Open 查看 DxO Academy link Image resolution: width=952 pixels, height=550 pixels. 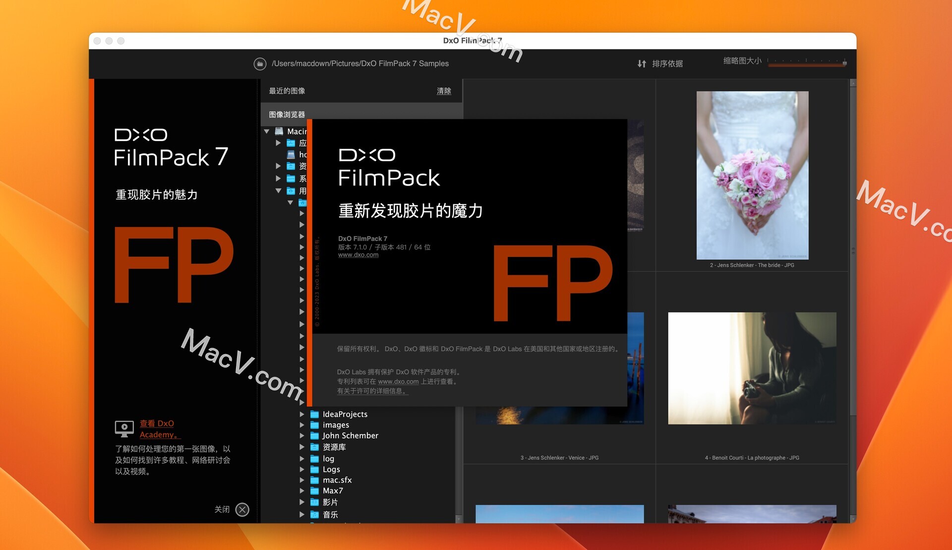coord(160,429)
